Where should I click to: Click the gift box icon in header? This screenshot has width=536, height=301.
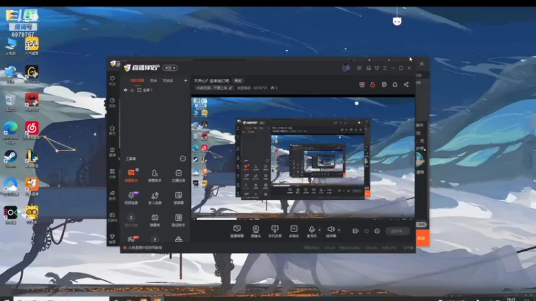pyautogui.click(x=362, y=85)
